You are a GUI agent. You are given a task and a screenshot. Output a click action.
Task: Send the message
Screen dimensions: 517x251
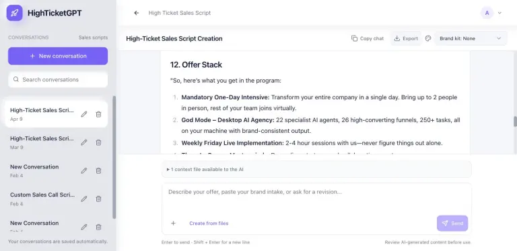[x=452, y=223]
